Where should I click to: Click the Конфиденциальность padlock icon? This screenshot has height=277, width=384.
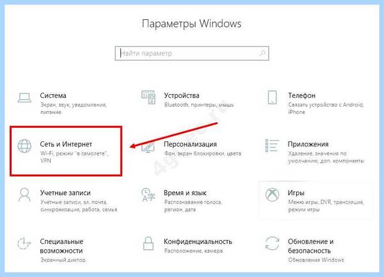148,243
